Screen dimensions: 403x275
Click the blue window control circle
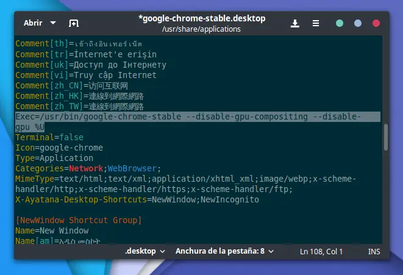358,23
